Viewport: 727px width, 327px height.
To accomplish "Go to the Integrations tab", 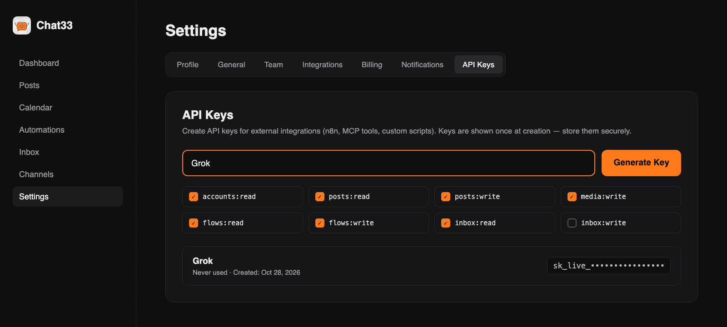I will pyautogui.click(x=323, y=64).
